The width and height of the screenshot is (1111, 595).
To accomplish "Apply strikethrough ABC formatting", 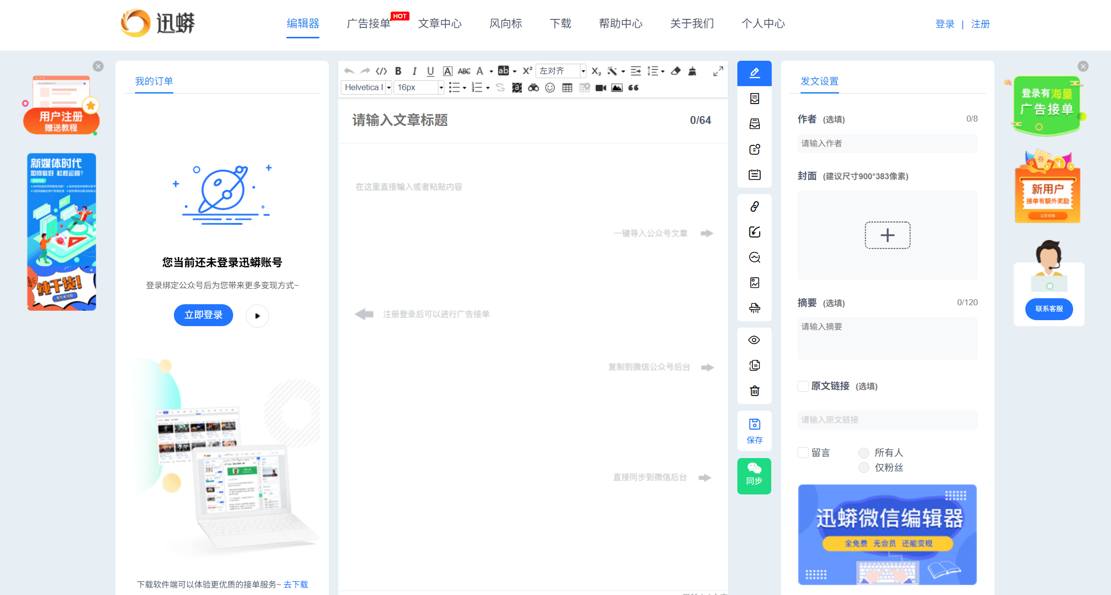I will (x=464, y=71).
